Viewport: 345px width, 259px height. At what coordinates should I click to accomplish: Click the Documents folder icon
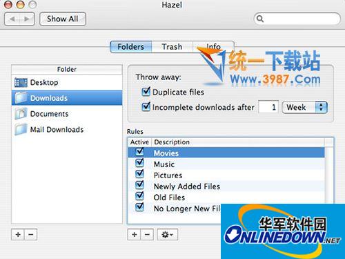21,113
